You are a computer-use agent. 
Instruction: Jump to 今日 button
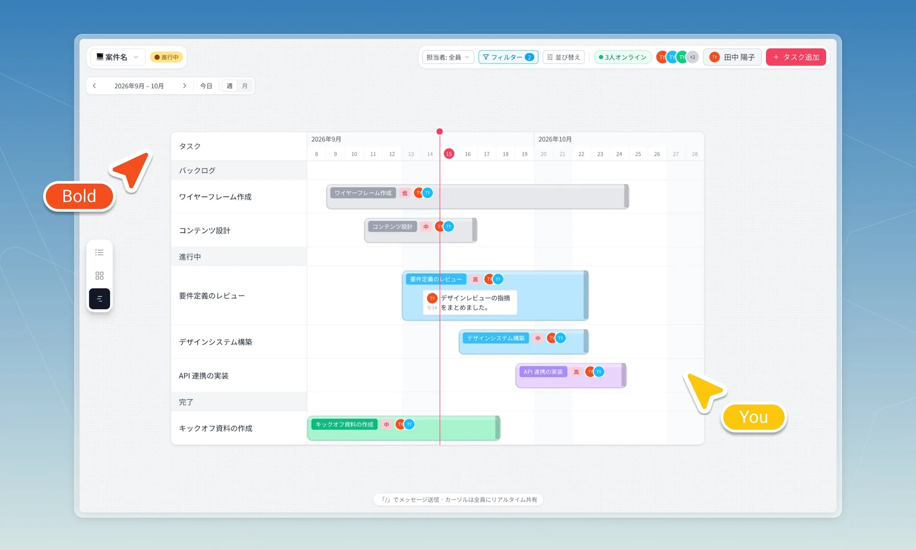pos(206,86)
